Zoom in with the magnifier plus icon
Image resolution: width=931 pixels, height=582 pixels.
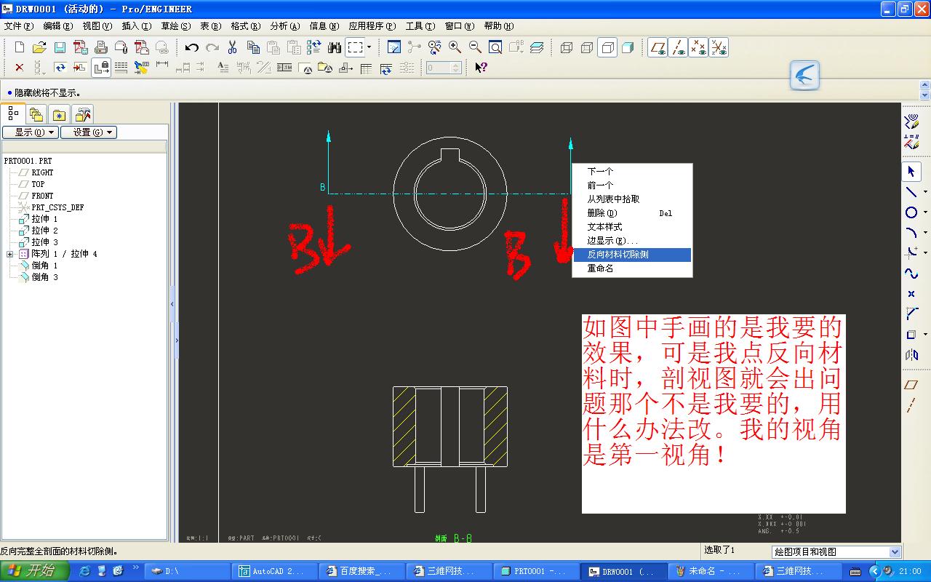pos(455,48)
